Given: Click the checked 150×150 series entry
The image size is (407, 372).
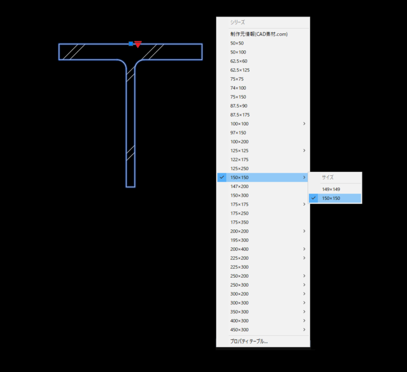Looking at the screenshot, I should pyautogui.click(x=240, y=178).
